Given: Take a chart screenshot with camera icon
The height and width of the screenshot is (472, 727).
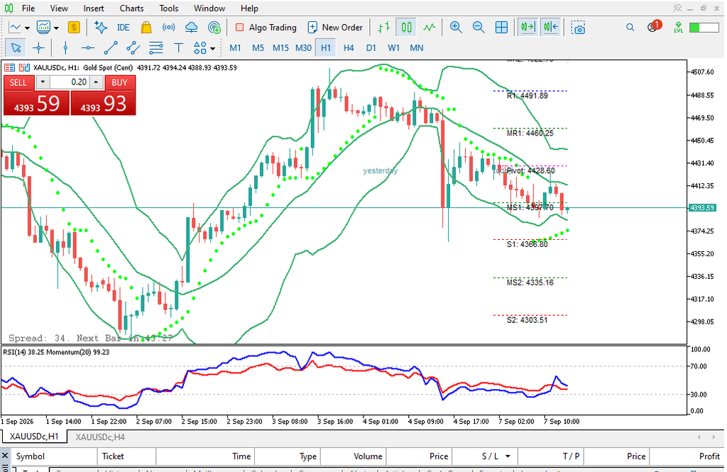Looking at the screenshot, I should 578,28.
